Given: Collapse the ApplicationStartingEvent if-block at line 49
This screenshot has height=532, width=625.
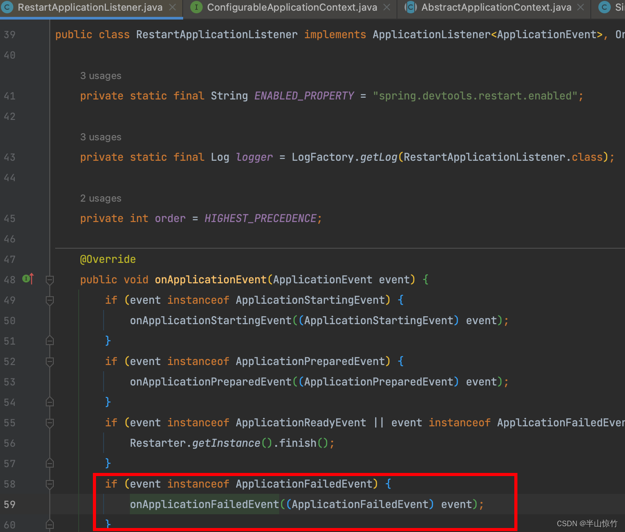Looking at the screenshot, I should pos(50,300).
